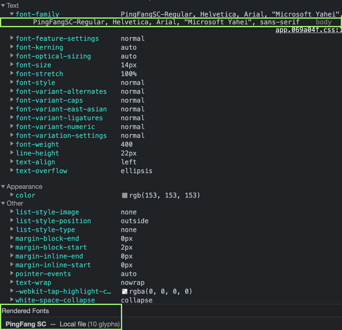
Task: Expand the margin-inline-end arrow
Action: [12, 255]
